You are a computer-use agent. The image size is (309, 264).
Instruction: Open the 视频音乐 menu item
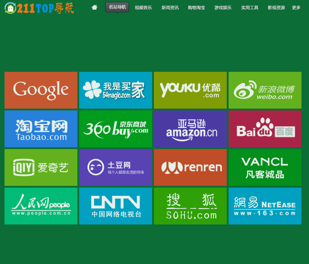coord(143,8)
